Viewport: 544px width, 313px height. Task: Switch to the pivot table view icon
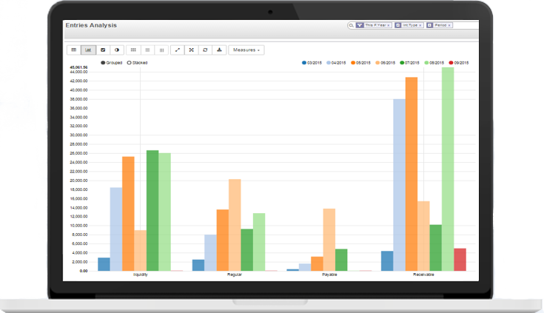(73, 50)
